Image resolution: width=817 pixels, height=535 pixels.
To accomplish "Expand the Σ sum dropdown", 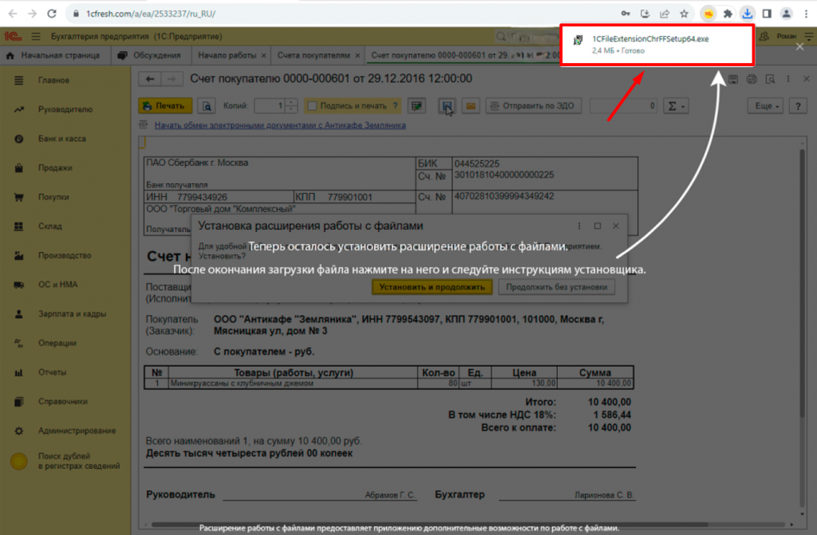I will tap(677, 106).
